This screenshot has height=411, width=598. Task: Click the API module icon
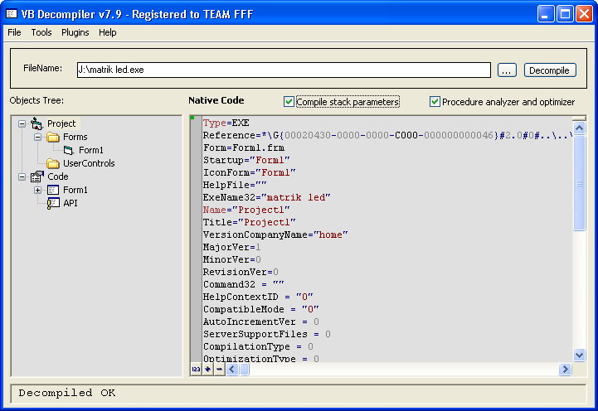(x=53, y=203)
